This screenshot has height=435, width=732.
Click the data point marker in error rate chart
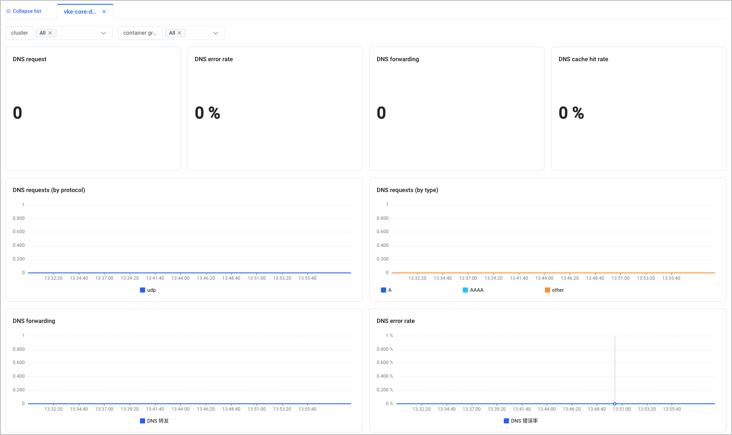tap(615, 404)
